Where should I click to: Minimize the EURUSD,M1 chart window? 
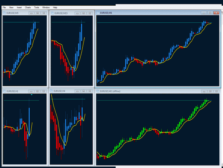click(204, 13)
